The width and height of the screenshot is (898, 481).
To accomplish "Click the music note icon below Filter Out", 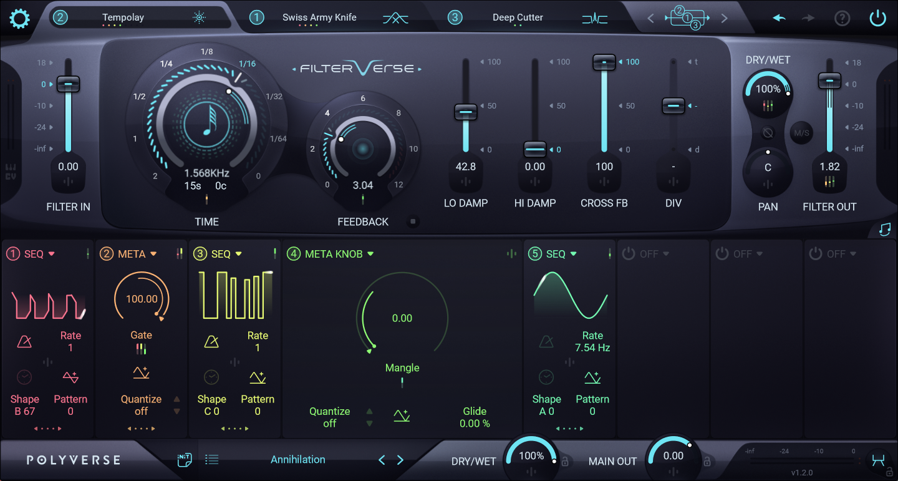I will click(x=884, y=230).
